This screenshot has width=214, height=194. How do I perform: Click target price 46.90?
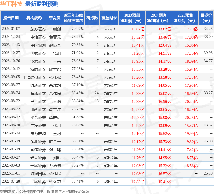(x=208, y=141)
